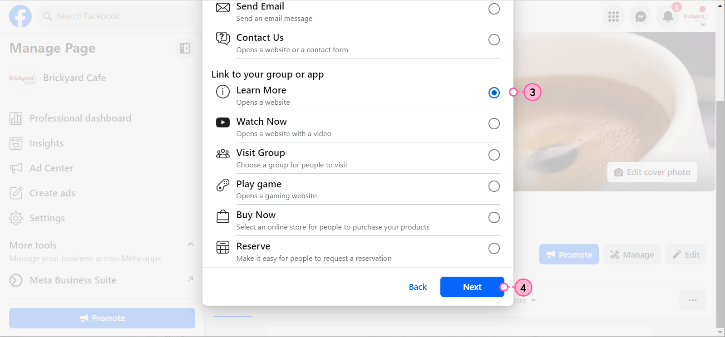The width and height of the screenshot is (725, 337).
Task: Open the Messenger icon in top bar
Action: pyautogui.click(x=641, y=17)
